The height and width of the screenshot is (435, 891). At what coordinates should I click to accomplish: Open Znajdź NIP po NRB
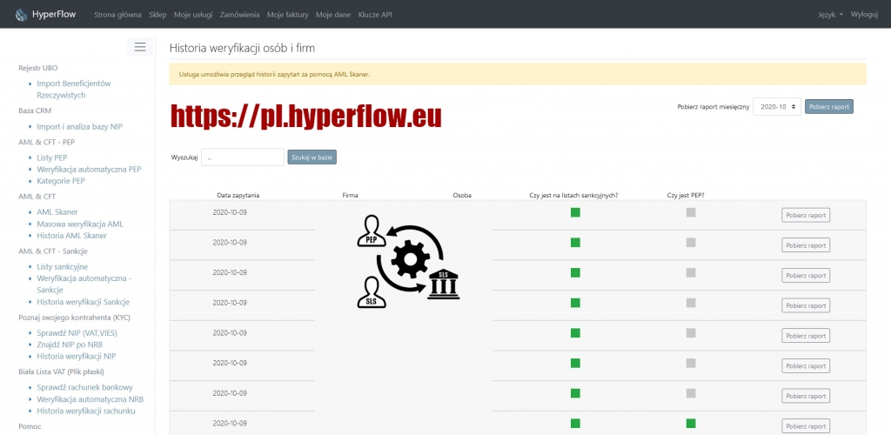[x=70, y=345]
